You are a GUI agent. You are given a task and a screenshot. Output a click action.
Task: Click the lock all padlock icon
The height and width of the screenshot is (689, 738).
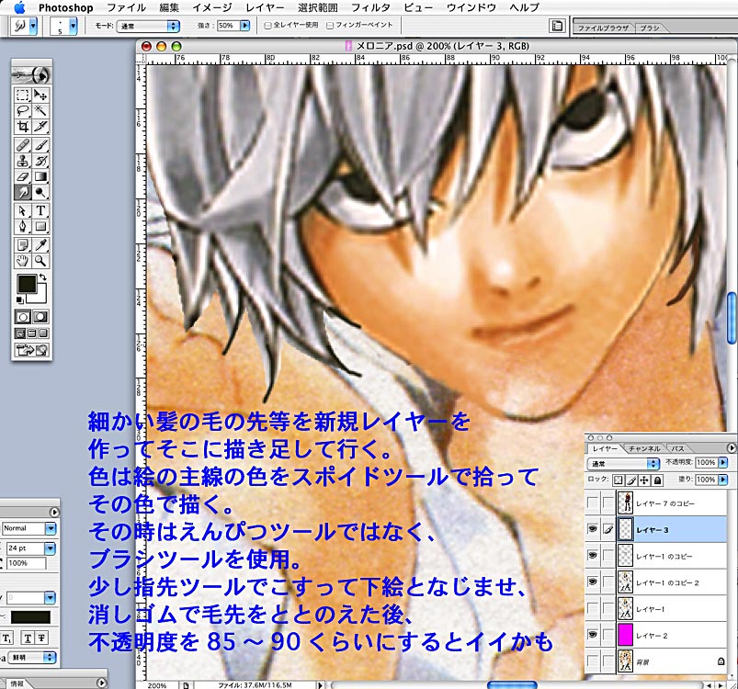(657, 480)
